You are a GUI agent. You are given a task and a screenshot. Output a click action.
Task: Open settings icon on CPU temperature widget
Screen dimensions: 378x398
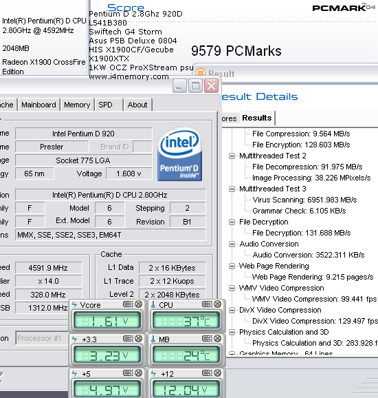(x=208, y=304)
